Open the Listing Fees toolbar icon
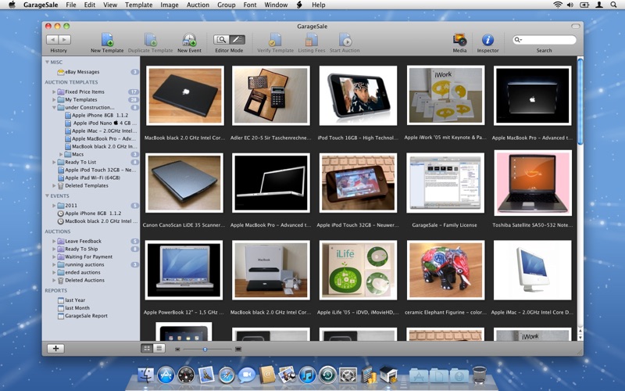This screenshot has height=391, width=625. pyautogui.click(x=311, y=40)
